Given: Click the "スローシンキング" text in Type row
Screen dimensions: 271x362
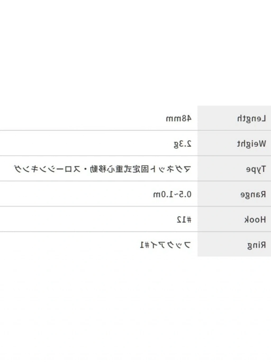Looking at the screenshot, I should (x=47, y=169).
